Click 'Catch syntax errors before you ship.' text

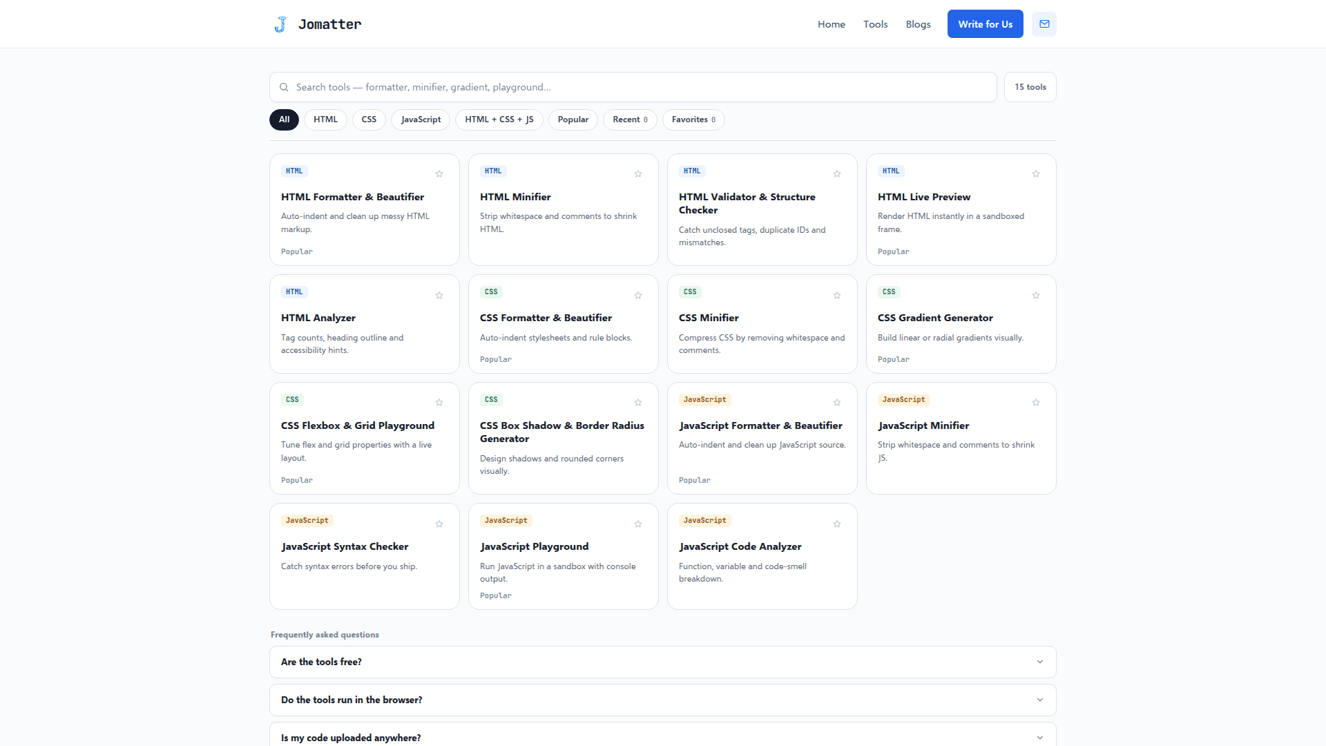pos(349,566)
